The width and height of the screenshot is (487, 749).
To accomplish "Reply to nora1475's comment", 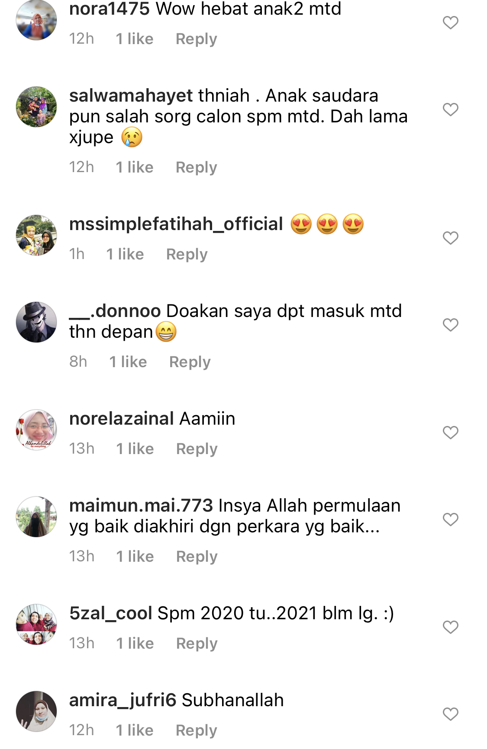I will click(196, 39).
